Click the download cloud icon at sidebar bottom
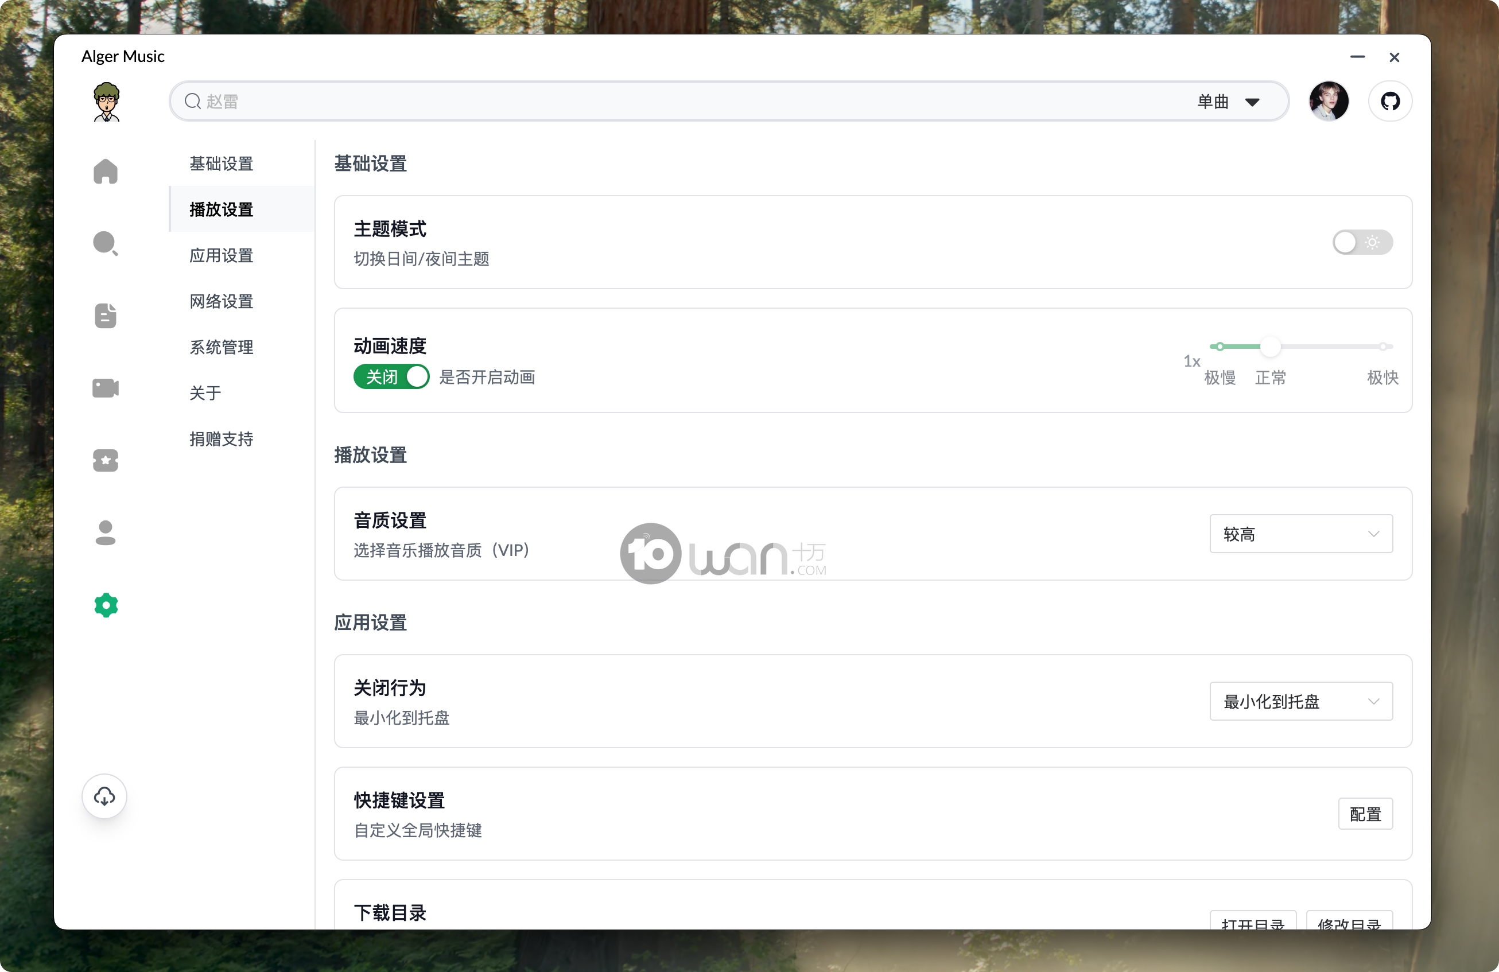 104,796
